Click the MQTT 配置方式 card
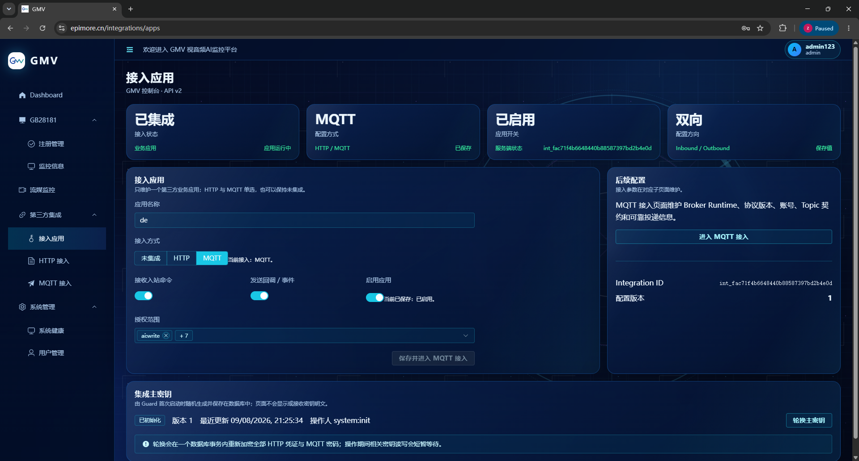Viewport: 859px width, 461px height. 393,132
